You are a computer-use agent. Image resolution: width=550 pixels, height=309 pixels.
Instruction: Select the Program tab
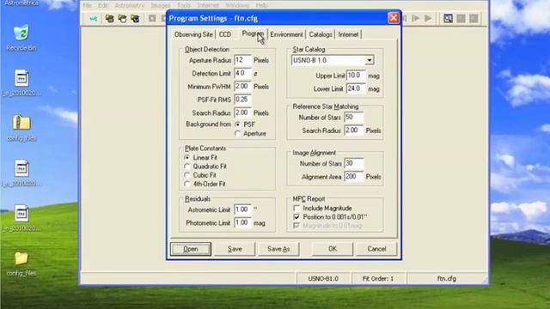(253, 33)
